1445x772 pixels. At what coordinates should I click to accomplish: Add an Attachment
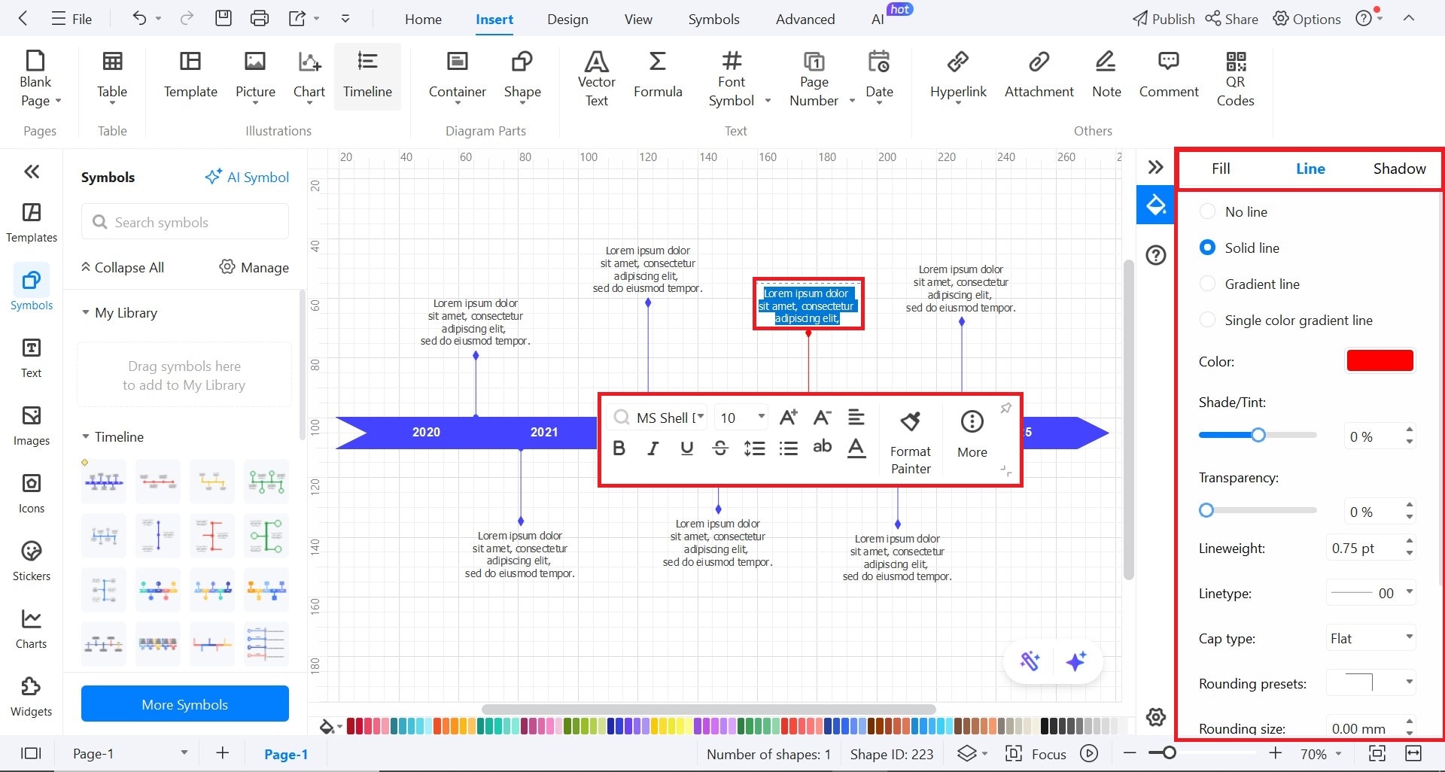coord(1039,75)
